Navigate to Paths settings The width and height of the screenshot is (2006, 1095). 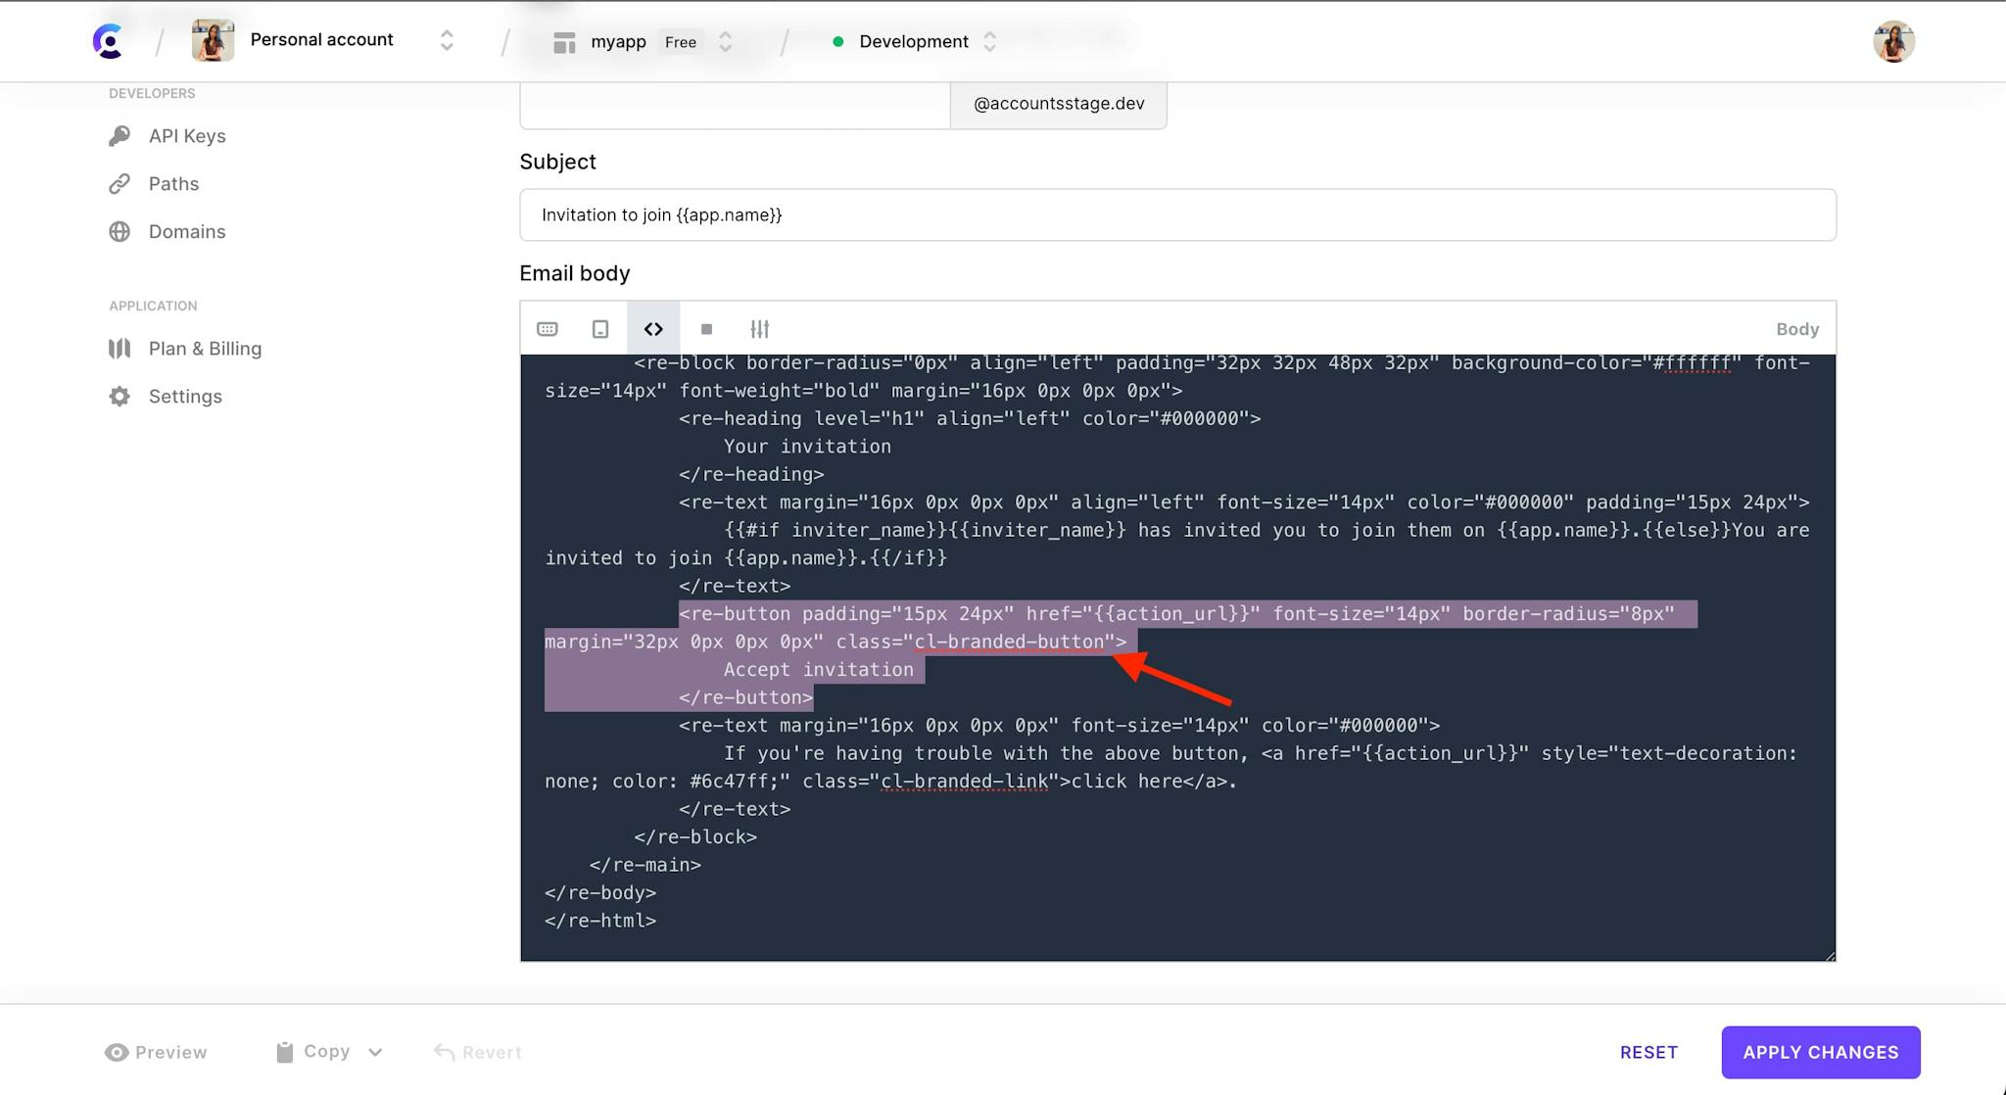point(172,183)
